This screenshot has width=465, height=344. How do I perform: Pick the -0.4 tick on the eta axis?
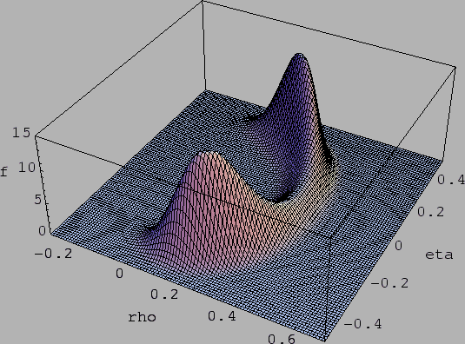(362, 324)
